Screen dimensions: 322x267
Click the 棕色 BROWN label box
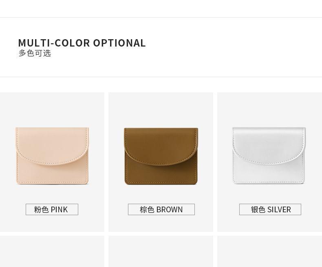tap(161, 209)
